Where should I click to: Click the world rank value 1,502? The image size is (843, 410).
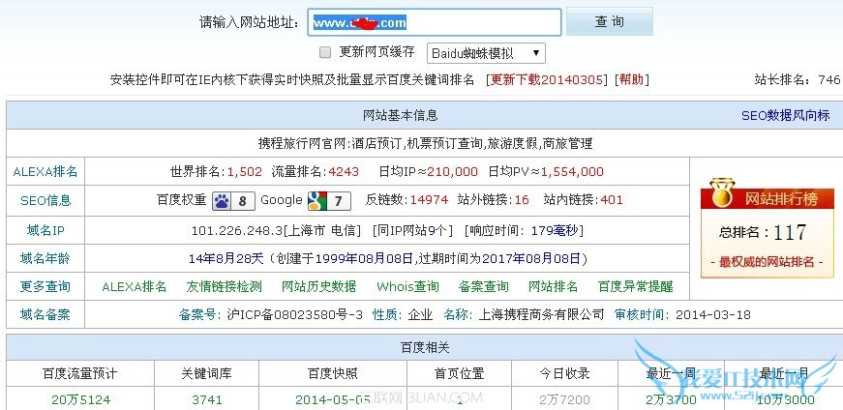click(245, 172)
